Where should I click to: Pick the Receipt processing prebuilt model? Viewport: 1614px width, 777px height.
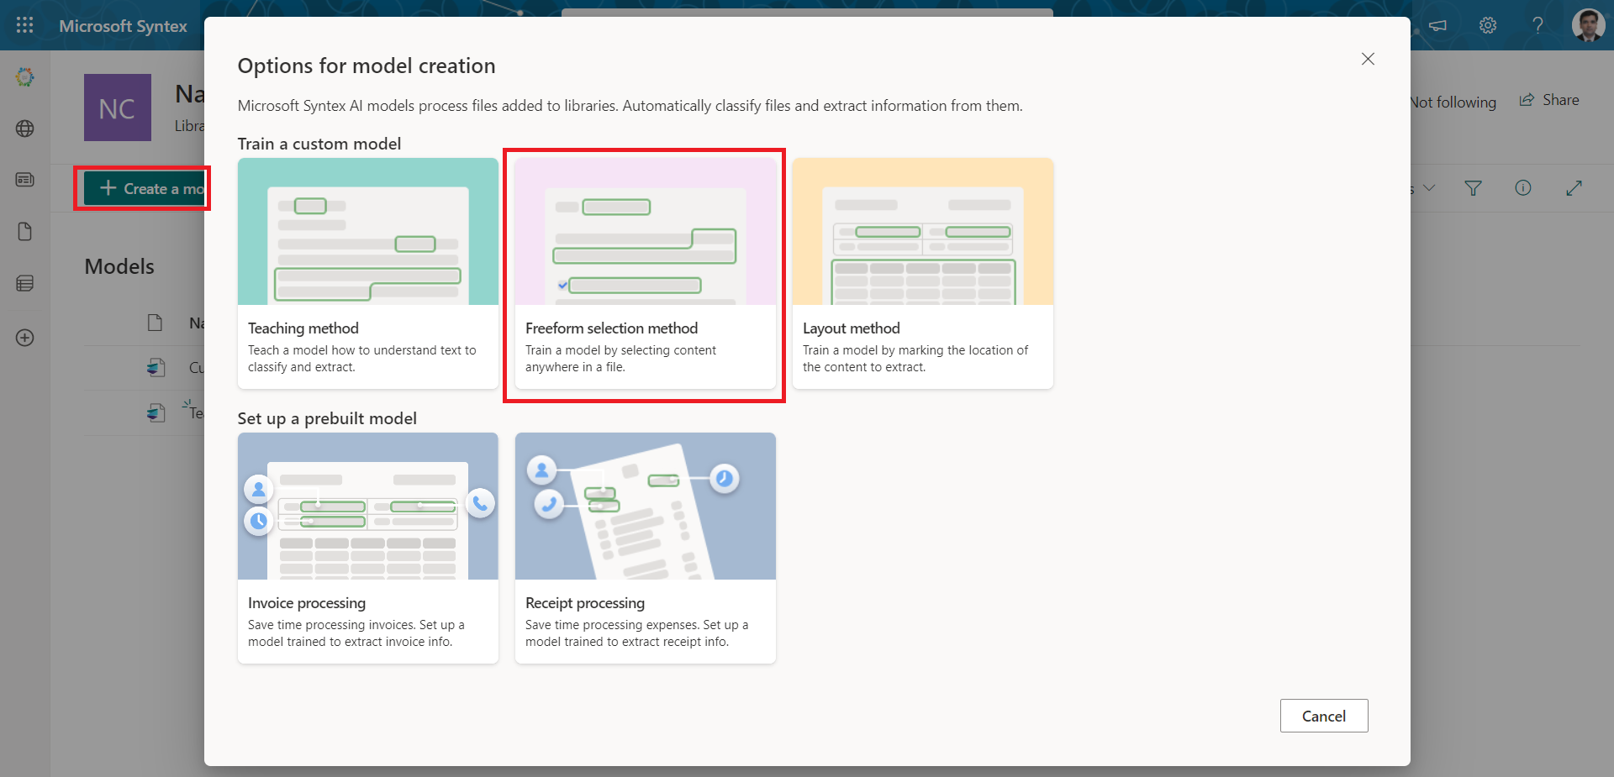(645, 548)
